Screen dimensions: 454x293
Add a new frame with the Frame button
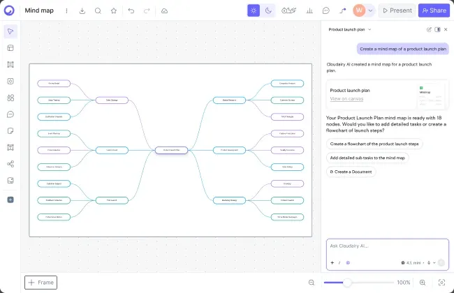click(x=41, y=283)
